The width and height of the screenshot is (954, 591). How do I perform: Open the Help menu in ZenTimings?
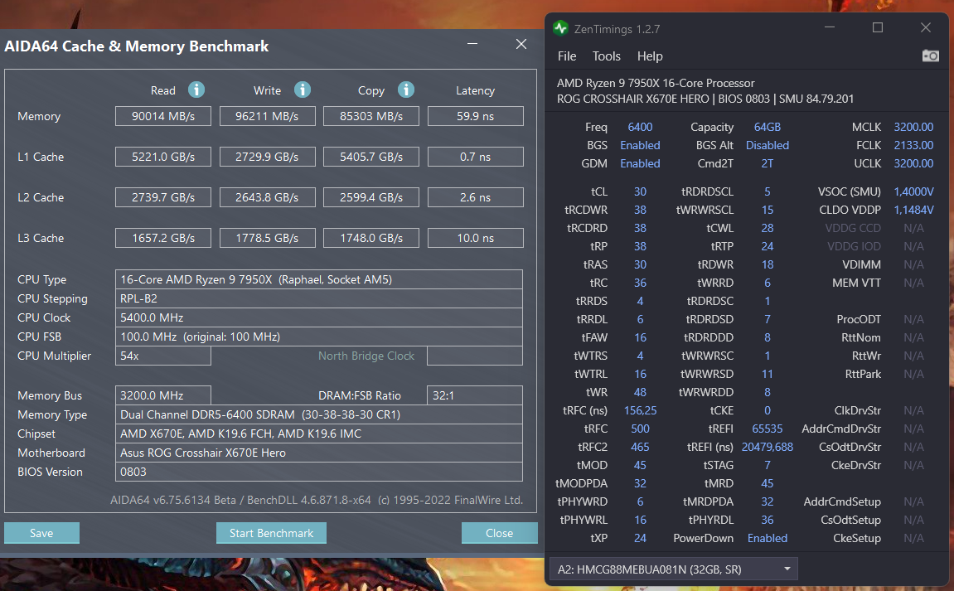coord(650,56)
